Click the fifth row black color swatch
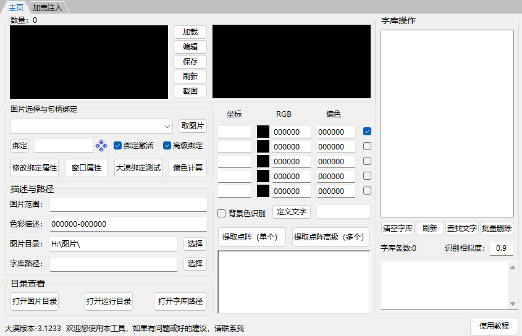The height and width of the screenshot is (336, 522). click(263, 191)
